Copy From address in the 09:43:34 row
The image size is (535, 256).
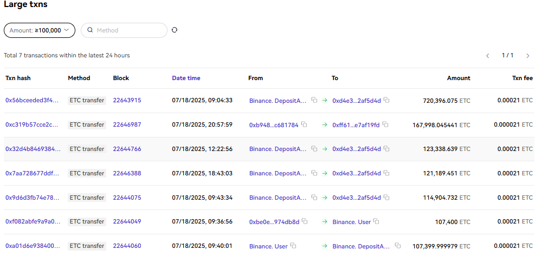[314, 198]
